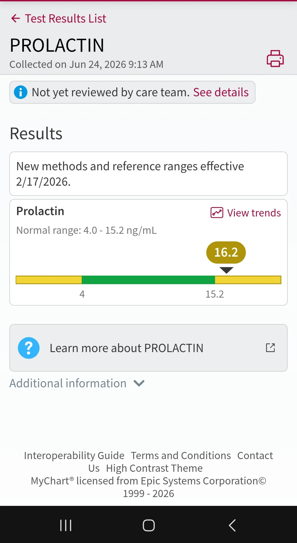
Task: Open Terms and Conditions link
Action: pos(181,456)
